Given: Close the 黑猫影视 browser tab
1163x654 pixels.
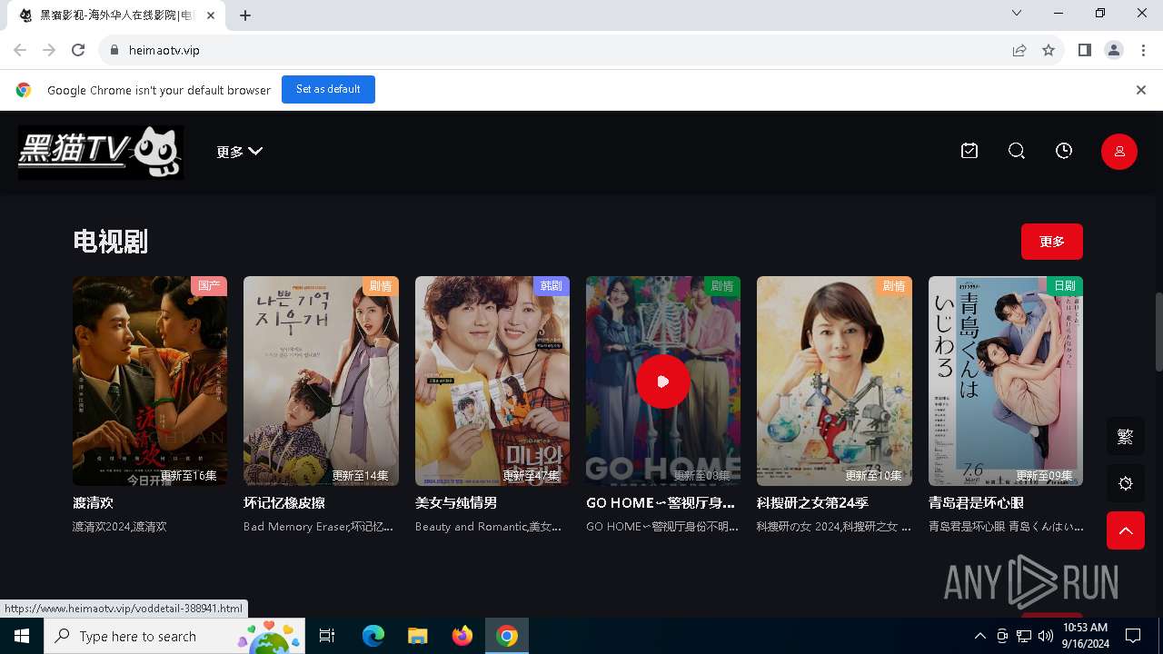Looking at the screenshot, I should tap(211, 15).
